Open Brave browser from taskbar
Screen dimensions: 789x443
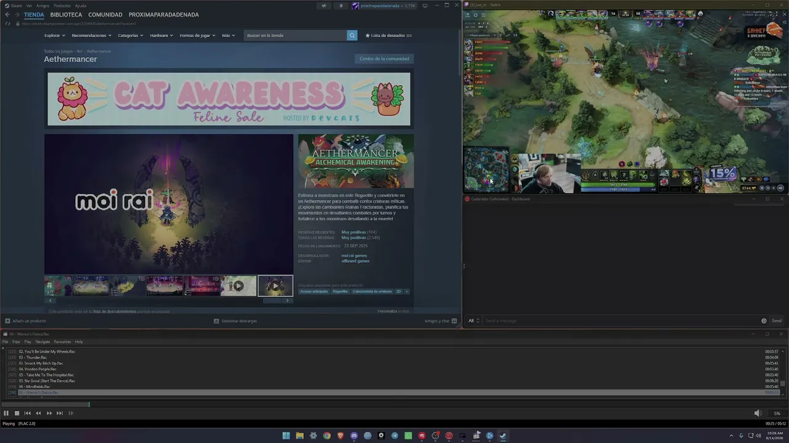click(x=340, y=436)
